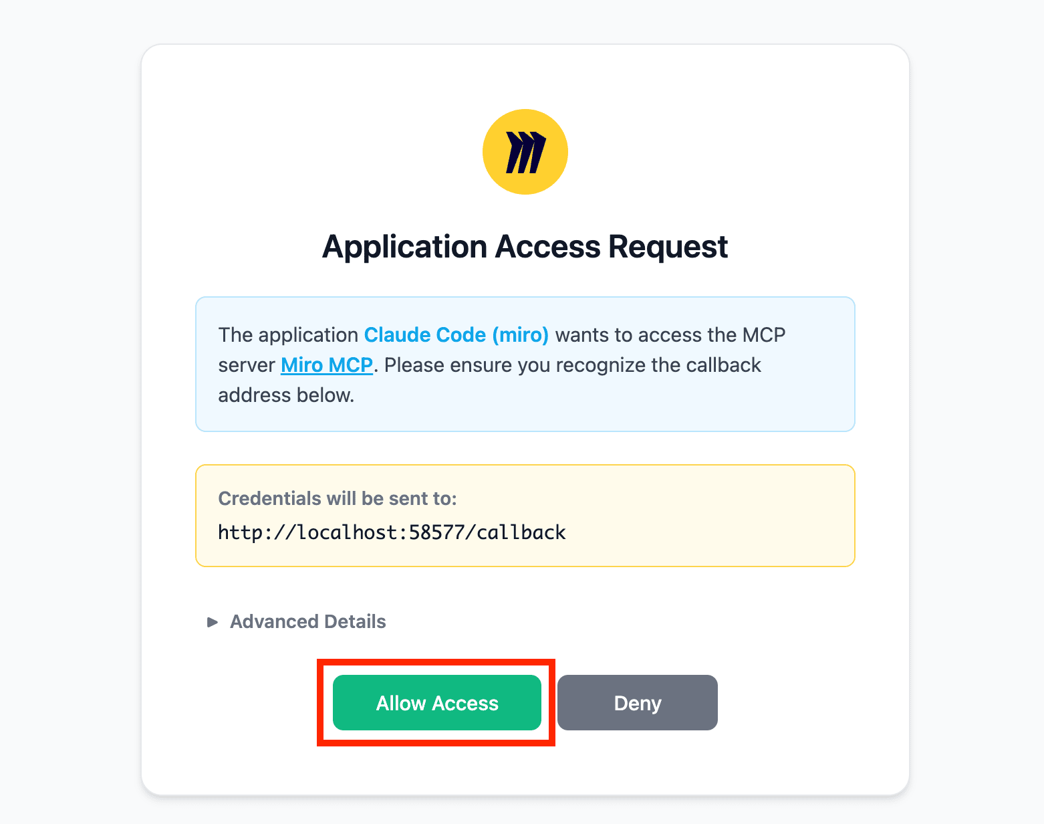1044x824 pixels.
Task: Expand the Advanced Details disclosure triangle
Action: point(213,622)
